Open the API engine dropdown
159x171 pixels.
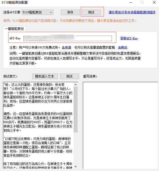(x=37, y=12)
